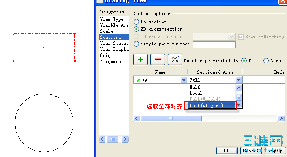Click the Cancel button
287x157 pixels.
[x=251, y=151]
